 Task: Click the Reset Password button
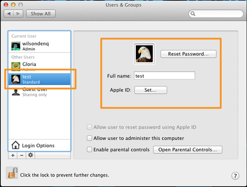click(x=188, y=54)
